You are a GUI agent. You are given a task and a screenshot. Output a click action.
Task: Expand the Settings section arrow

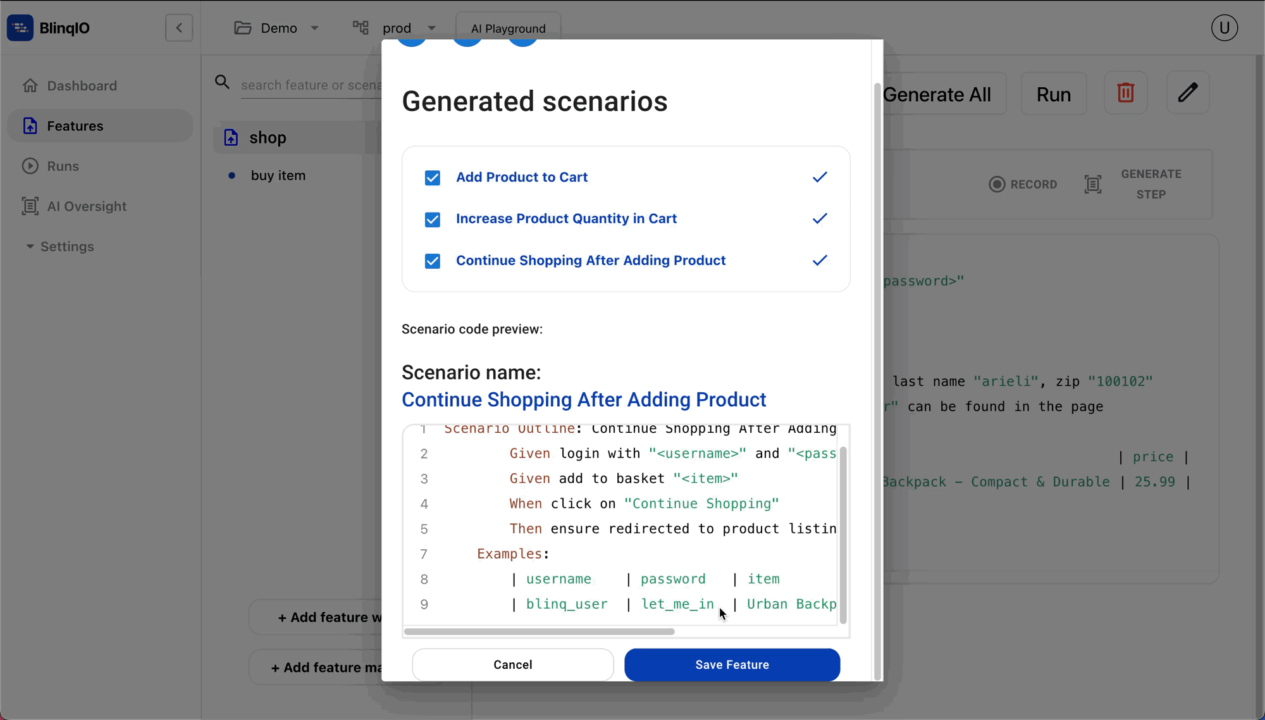(x=29, y=247)
